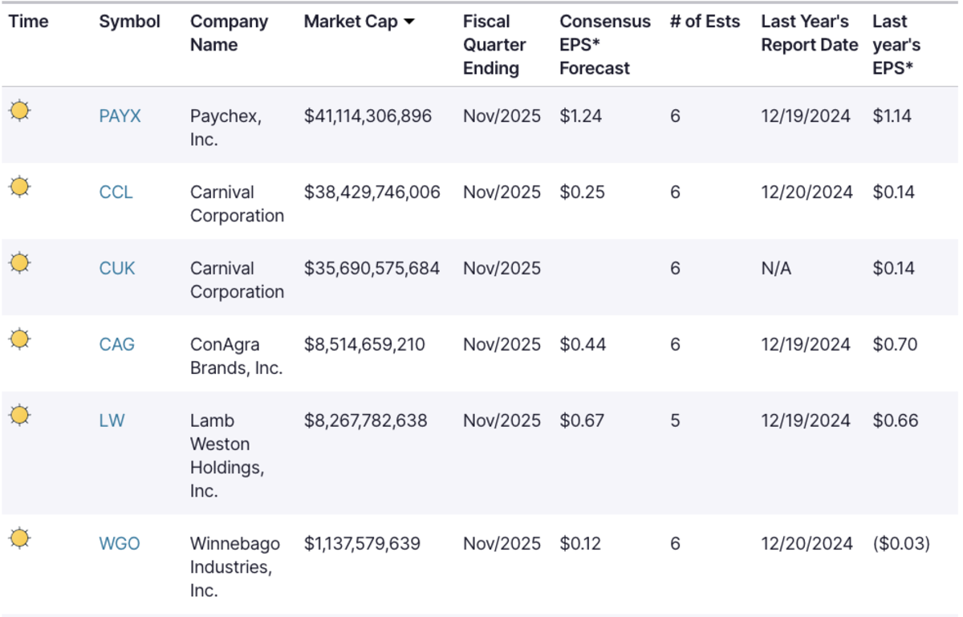The height and width of the screenshot is (617, 963).
Task: Open the LW symbol link
Action: [112, 421]
